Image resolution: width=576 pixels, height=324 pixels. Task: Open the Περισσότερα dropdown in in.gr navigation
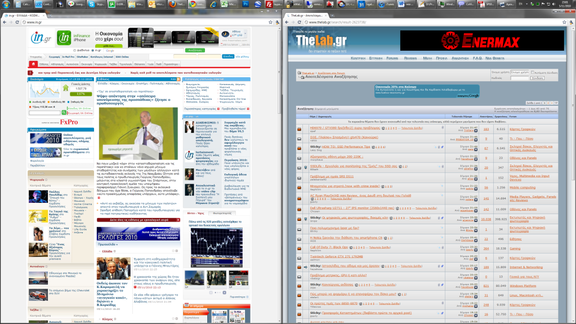pos(171,64)
